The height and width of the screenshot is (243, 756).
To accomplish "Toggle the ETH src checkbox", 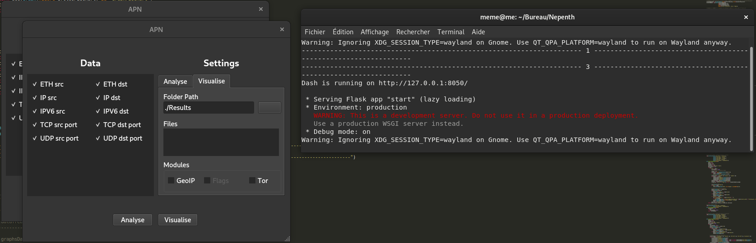I will [x=48, y=84].
